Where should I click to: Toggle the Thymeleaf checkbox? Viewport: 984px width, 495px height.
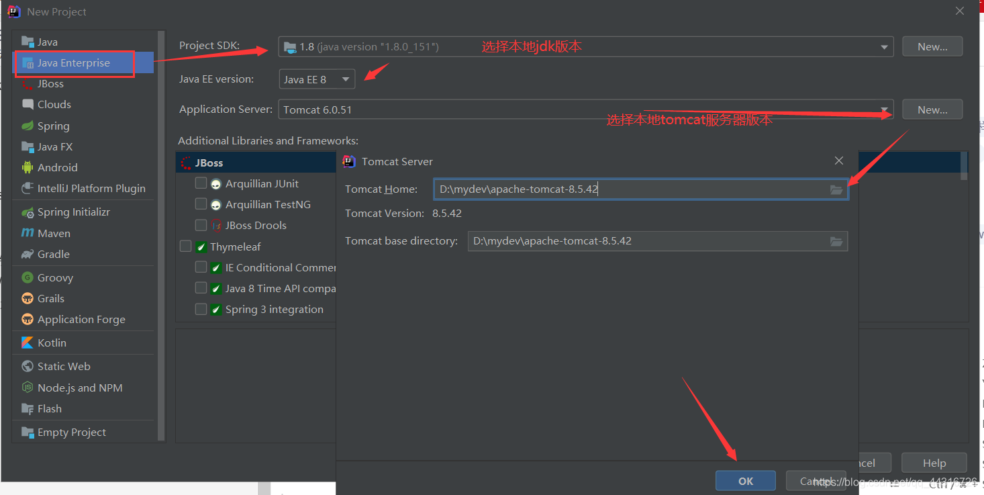185,246
